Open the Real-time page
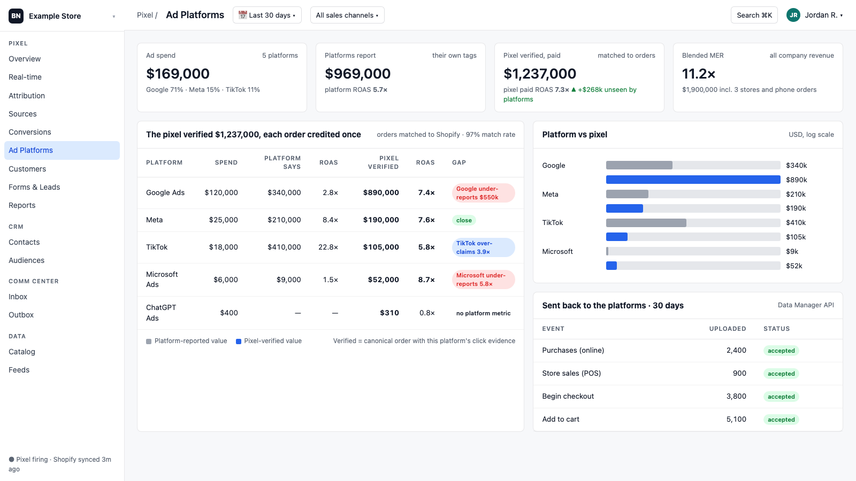Image resolution: width=856 pixels, height=481 pixels. click(62, 77)
